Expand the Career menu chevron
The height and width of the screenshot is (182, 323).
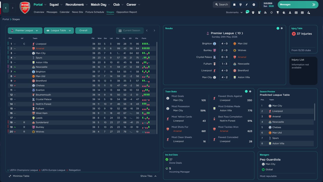click(139, 5)
